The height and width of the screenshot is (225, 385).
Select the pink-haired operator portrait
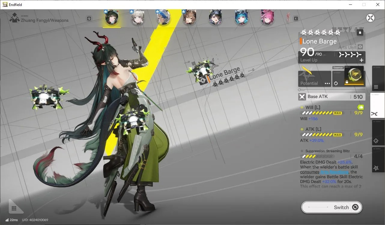267,18
